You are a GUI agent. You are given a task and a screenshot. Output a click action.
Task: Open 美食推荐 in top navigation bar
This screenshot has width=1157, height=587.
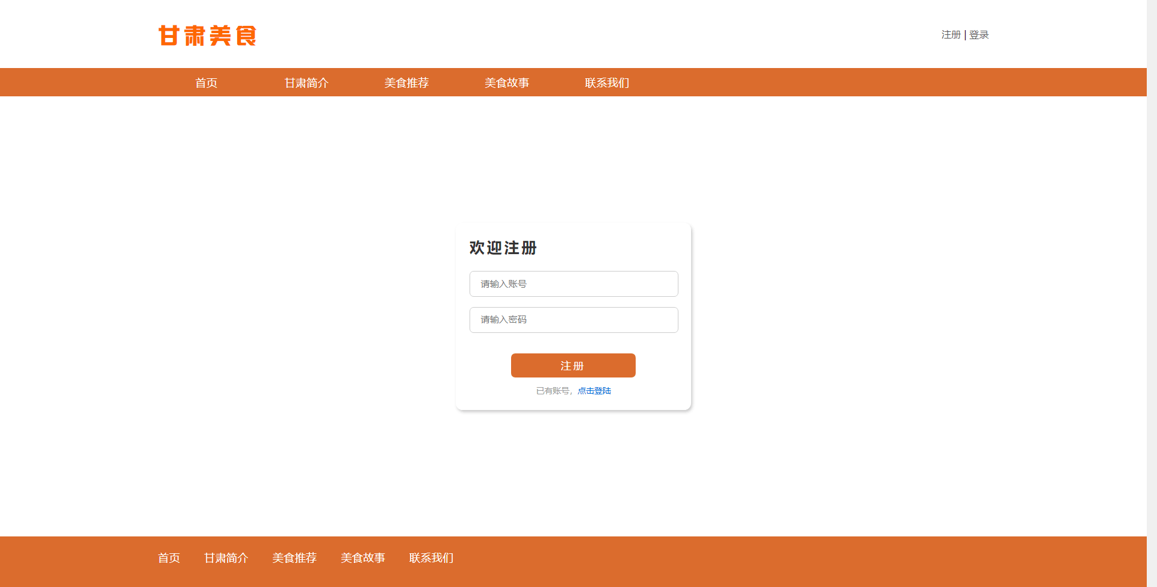(x=406, y=83)
